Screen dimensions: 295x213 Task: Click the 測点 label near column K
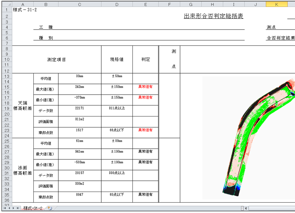271,27
